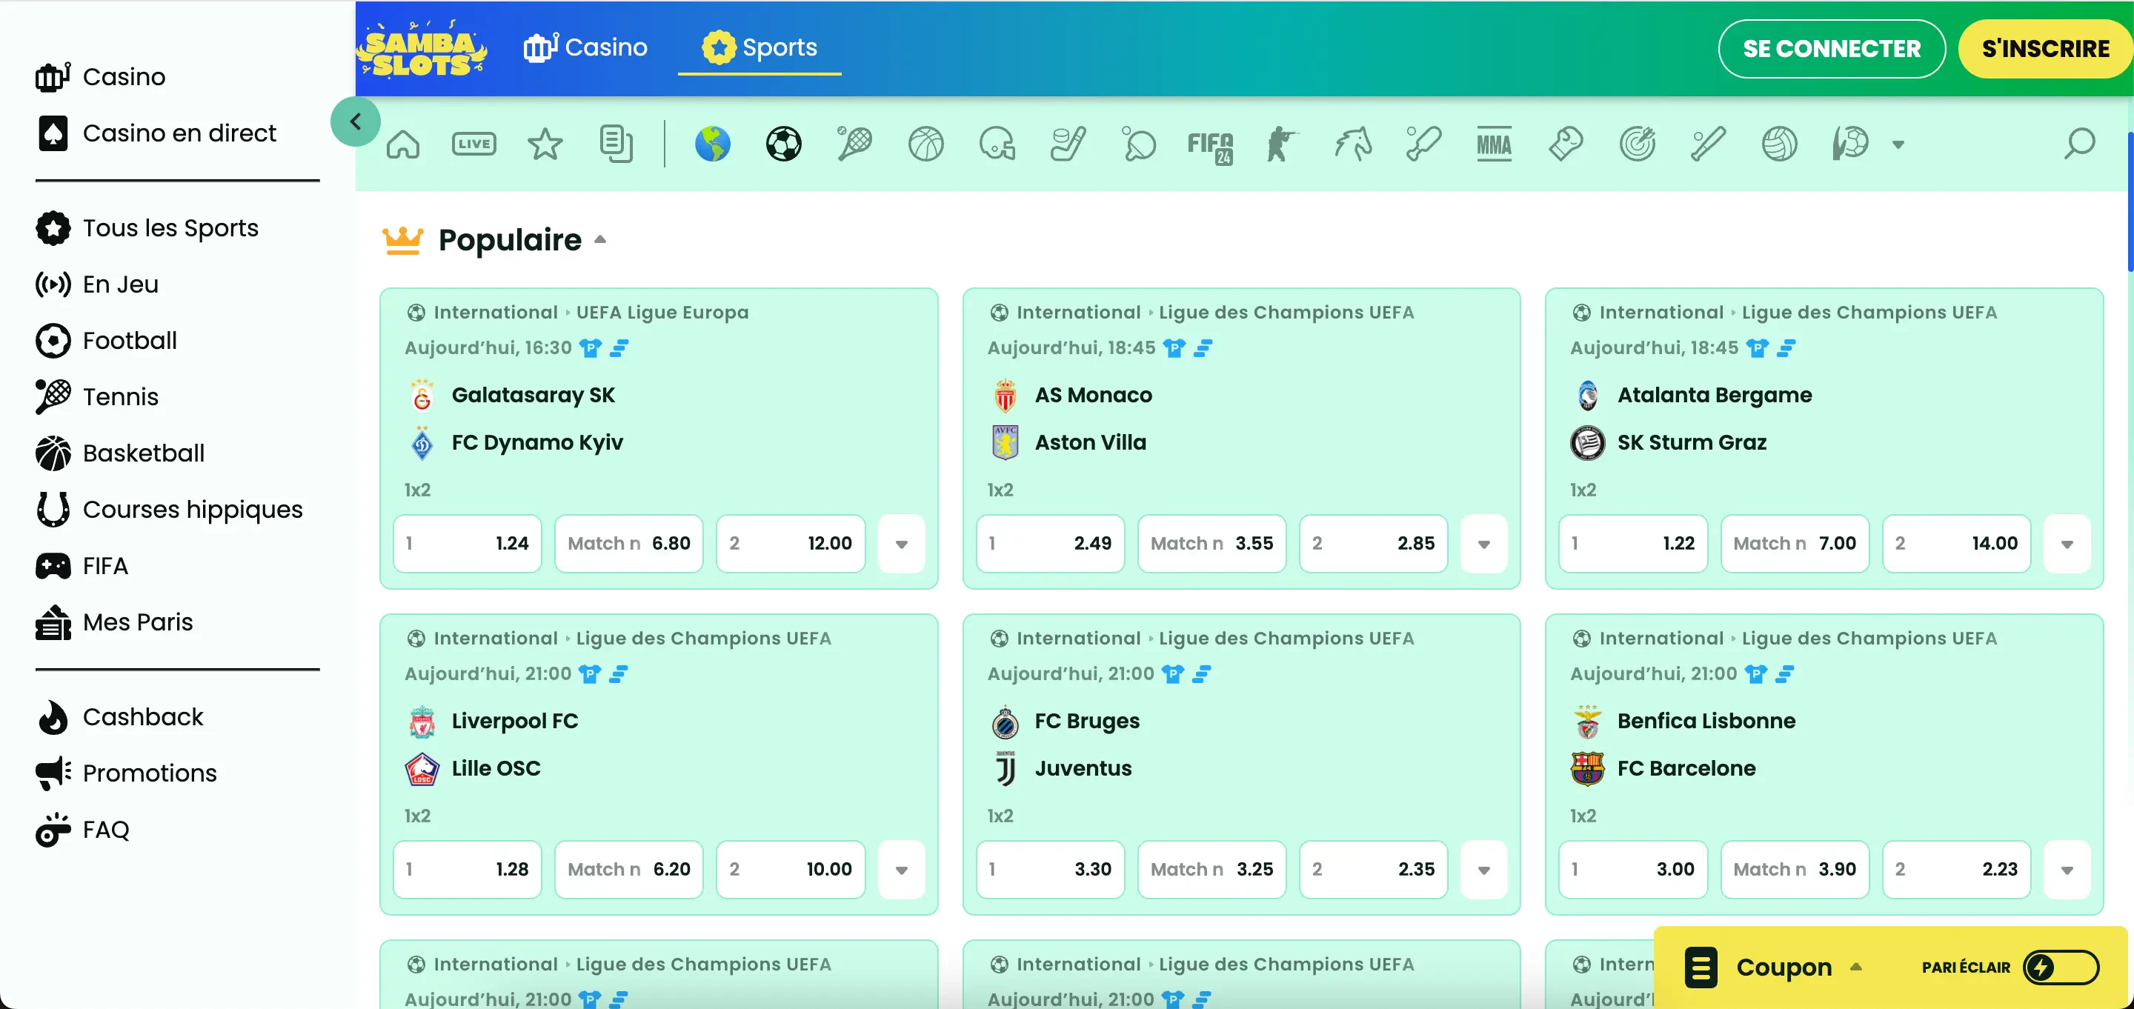The width and height of the screenshot is (2134, 1009).
Task: Select the FIFA 24 esports icon
Action: pyautogui.click(x=1210, y=146)
